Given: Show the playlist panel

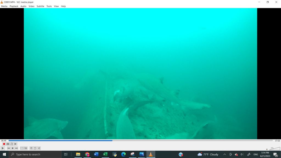Looking at the screenshot, I should point(31,148).
